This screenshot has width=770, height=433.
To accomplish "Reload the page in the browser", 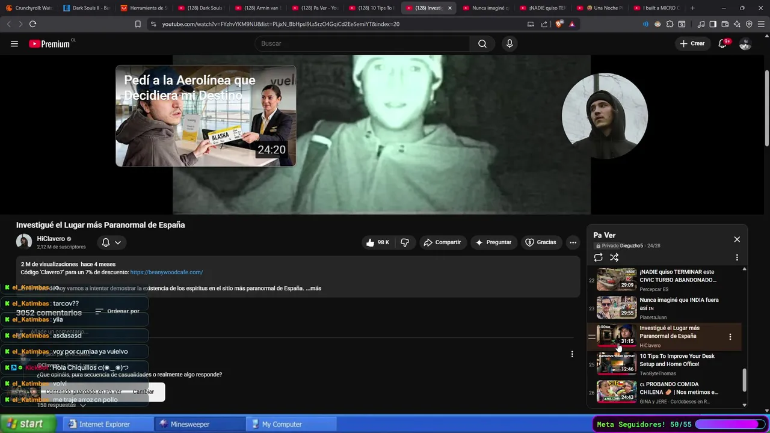I will coord(32,24).
